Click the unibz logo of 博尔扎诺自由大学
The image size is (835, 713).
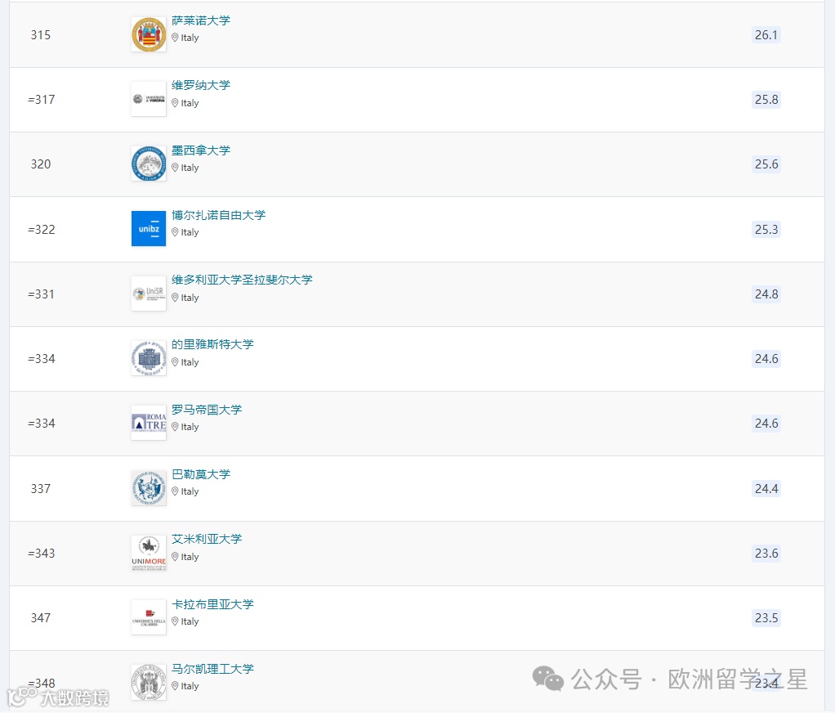(x=148, y=229)
